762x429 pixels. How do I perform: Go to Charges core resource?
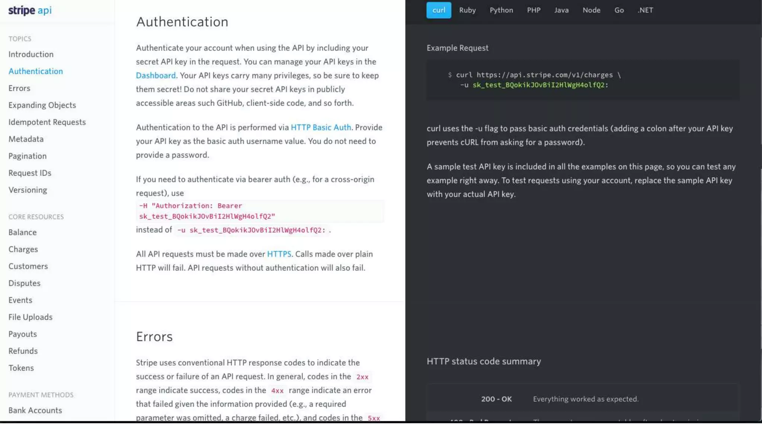pyautogui.click(x=23, y=249)
